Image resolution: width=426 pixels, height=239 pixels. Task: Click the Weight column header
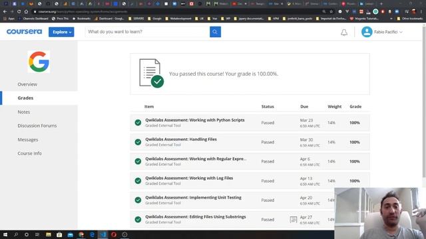(x=334, y=106)
